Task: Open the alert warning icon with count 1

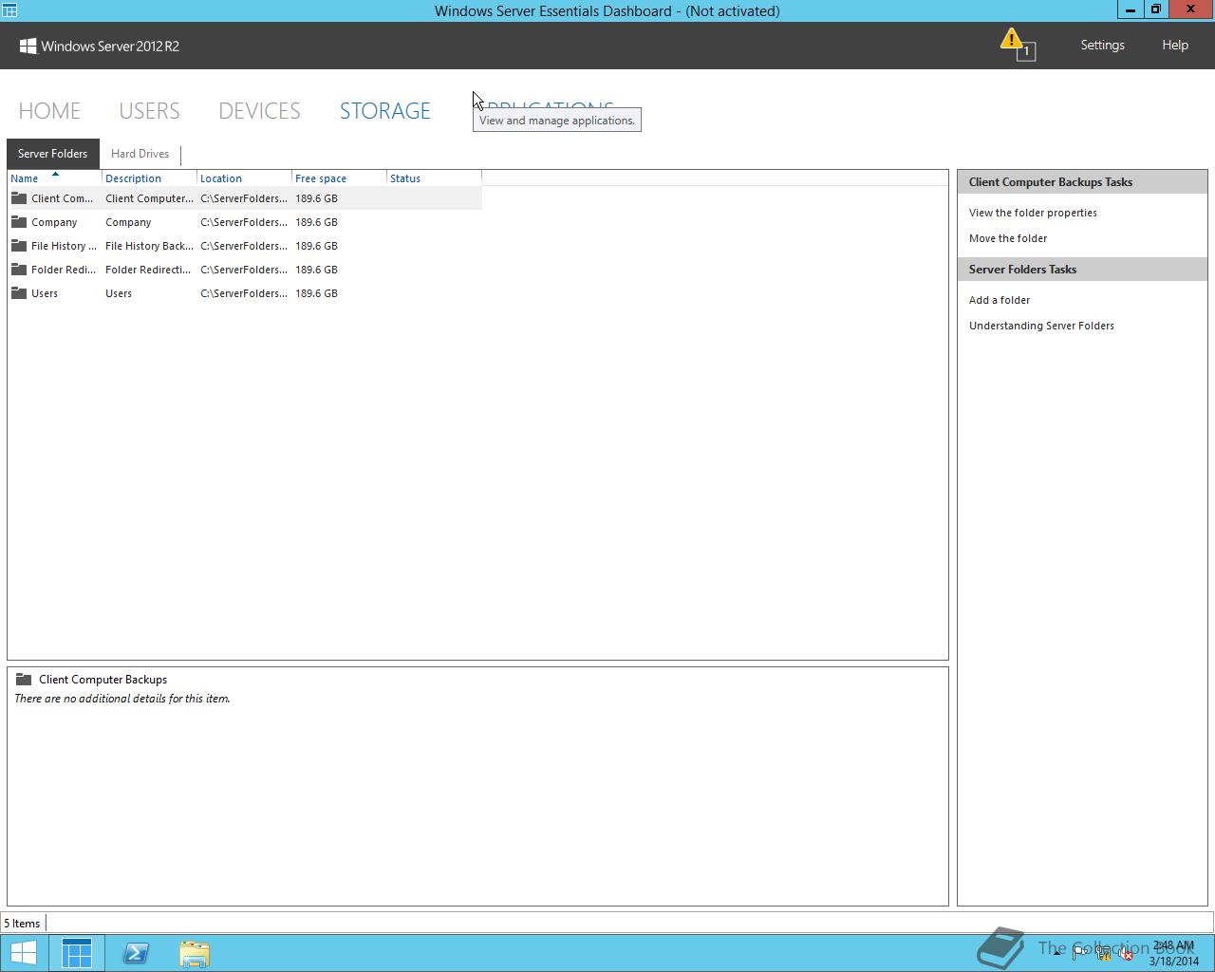Action: 1017,45
